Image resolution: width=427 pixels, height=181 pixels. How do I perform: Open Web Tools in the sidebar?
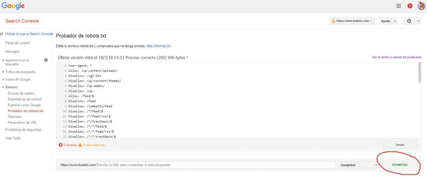click(x=13, y=138)
